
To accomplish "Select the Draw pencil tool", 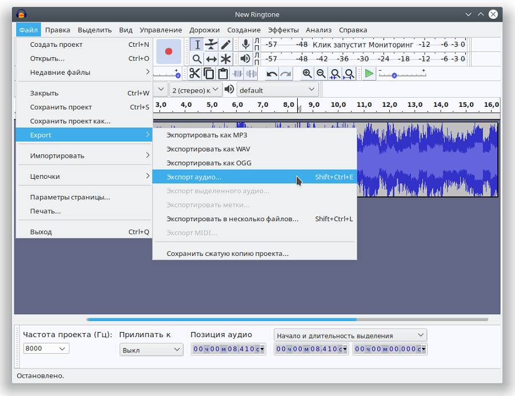I will point(226,45).
